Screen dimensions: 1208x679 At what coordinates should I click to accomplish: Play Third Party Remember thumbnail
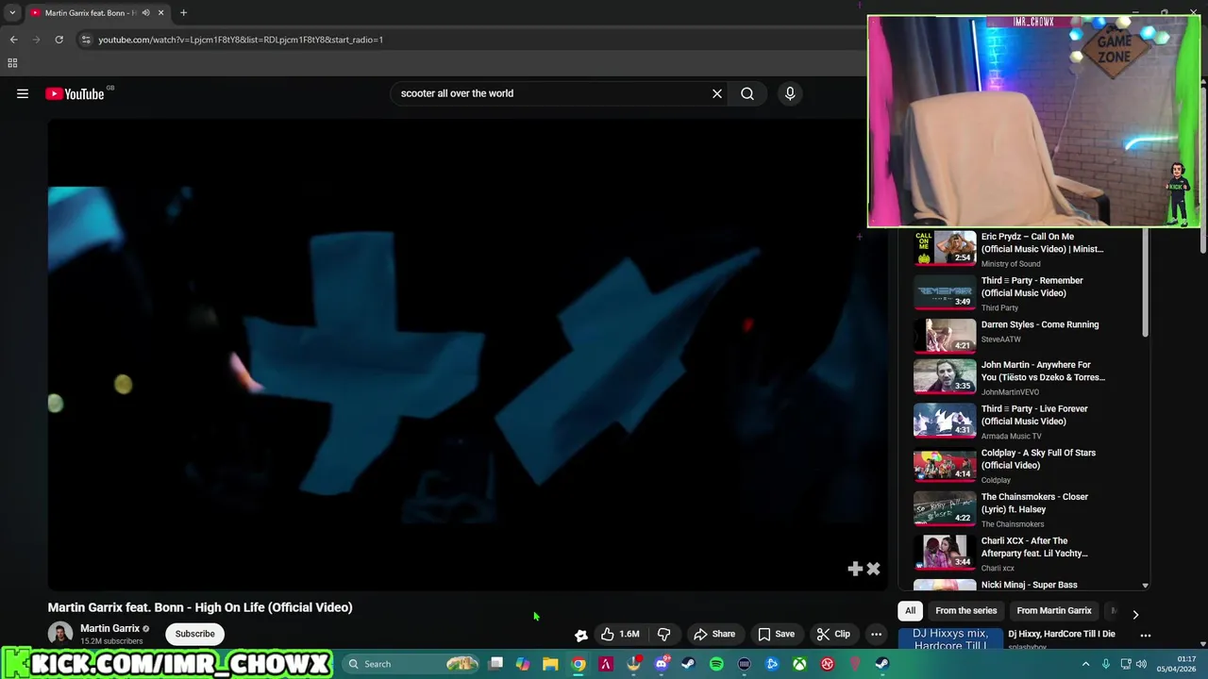tap(945, 291)
